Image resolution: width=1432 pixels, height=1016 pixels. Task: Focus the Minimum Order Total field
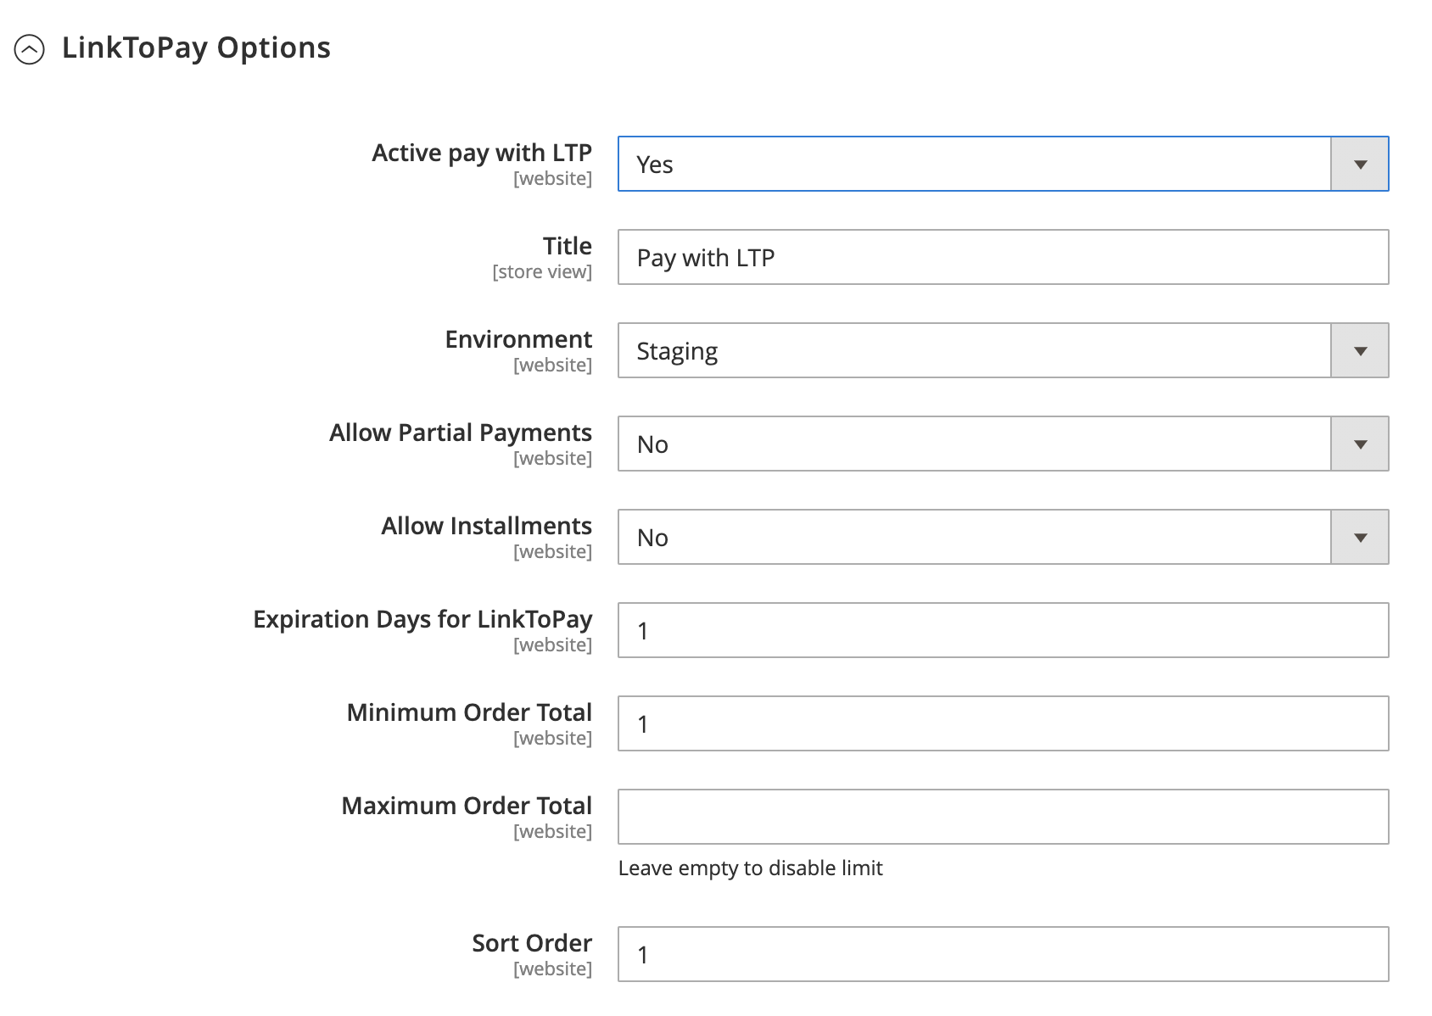[1003, 723]
